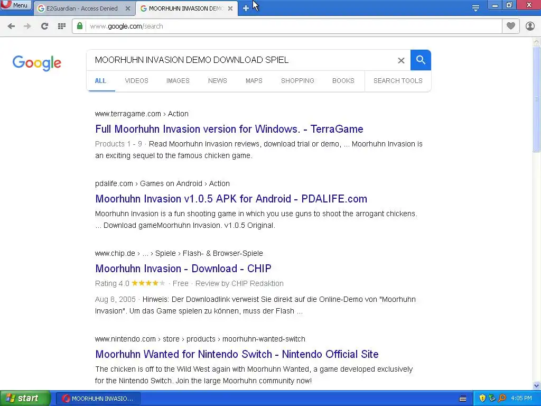Open the Opera Menu button
Viewport: 541px width, 406px height.
pos(15,5)
